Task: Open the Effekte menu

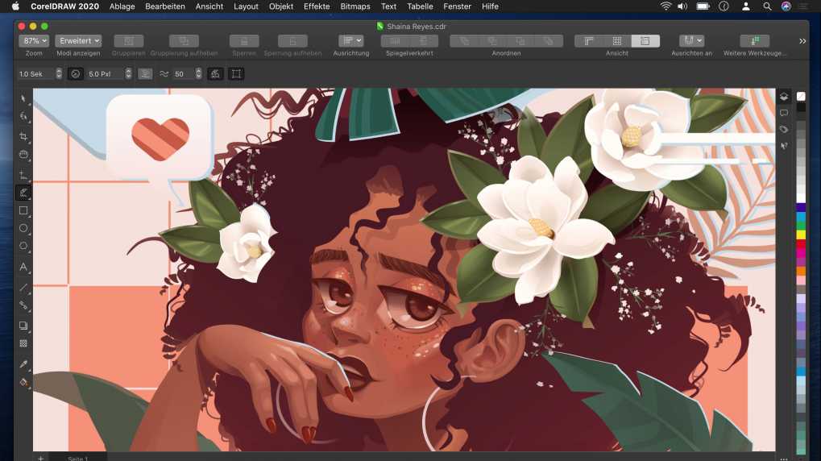Action: 317,6
